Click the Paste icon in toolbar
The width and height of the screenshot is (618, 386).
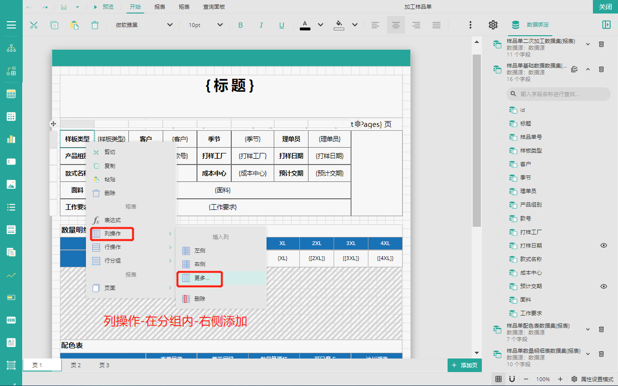74,25
